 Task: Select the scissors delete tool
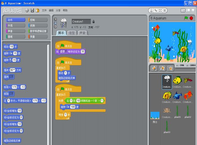[156, 10]
